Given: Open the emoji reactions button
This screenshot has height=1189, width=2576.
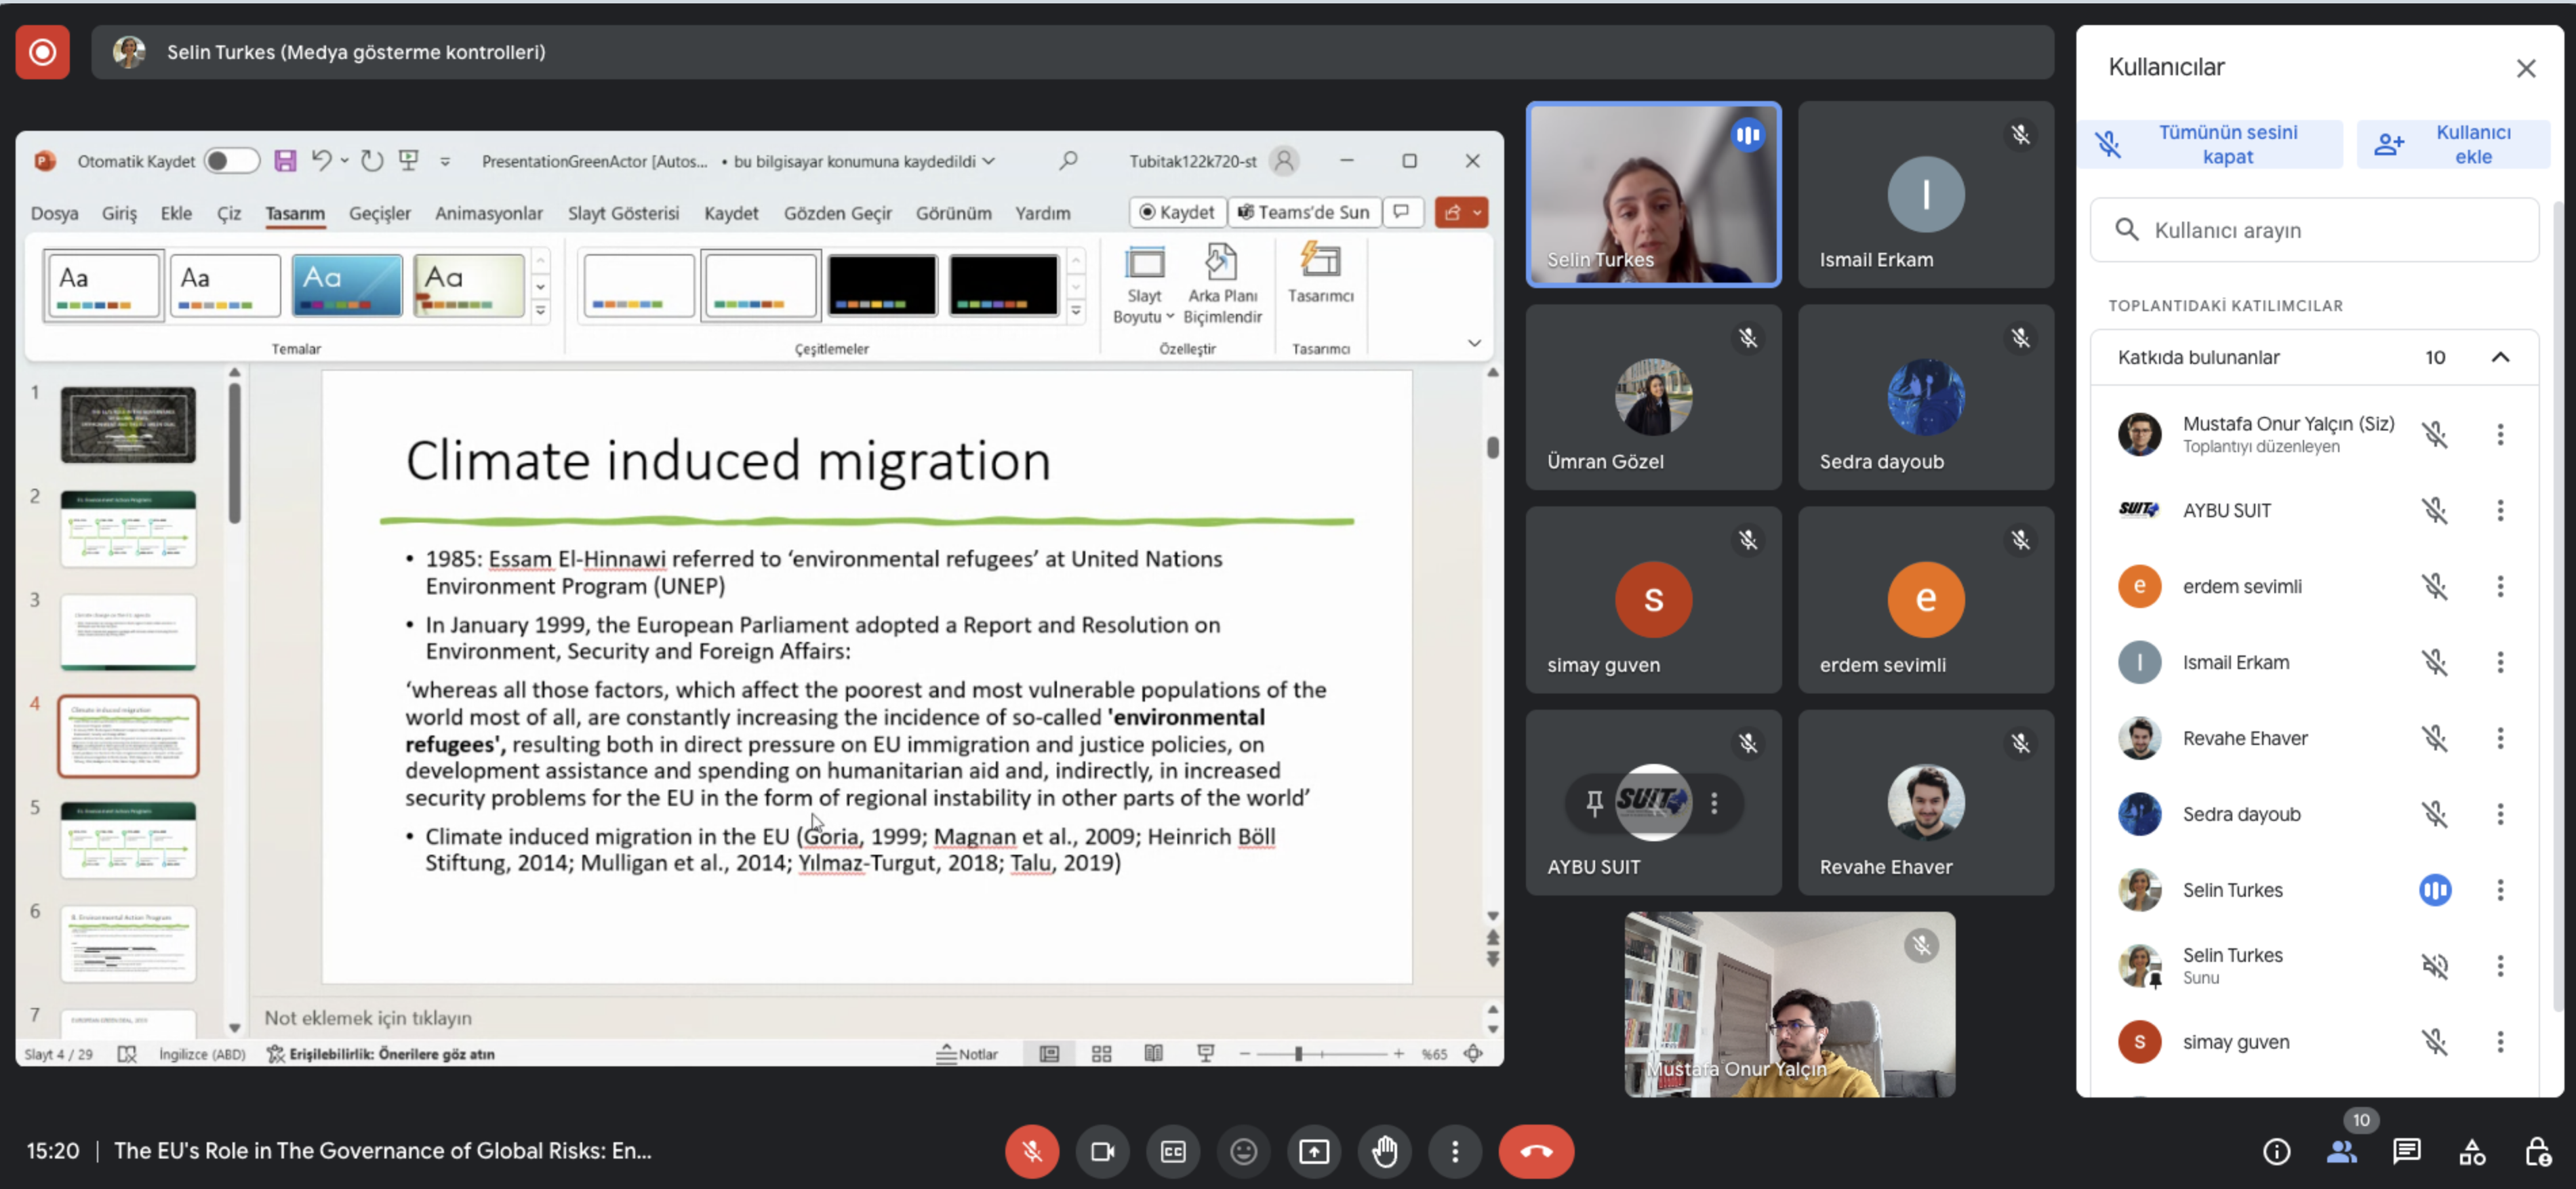Looking at the screenshot, I should point(1243,1151).
